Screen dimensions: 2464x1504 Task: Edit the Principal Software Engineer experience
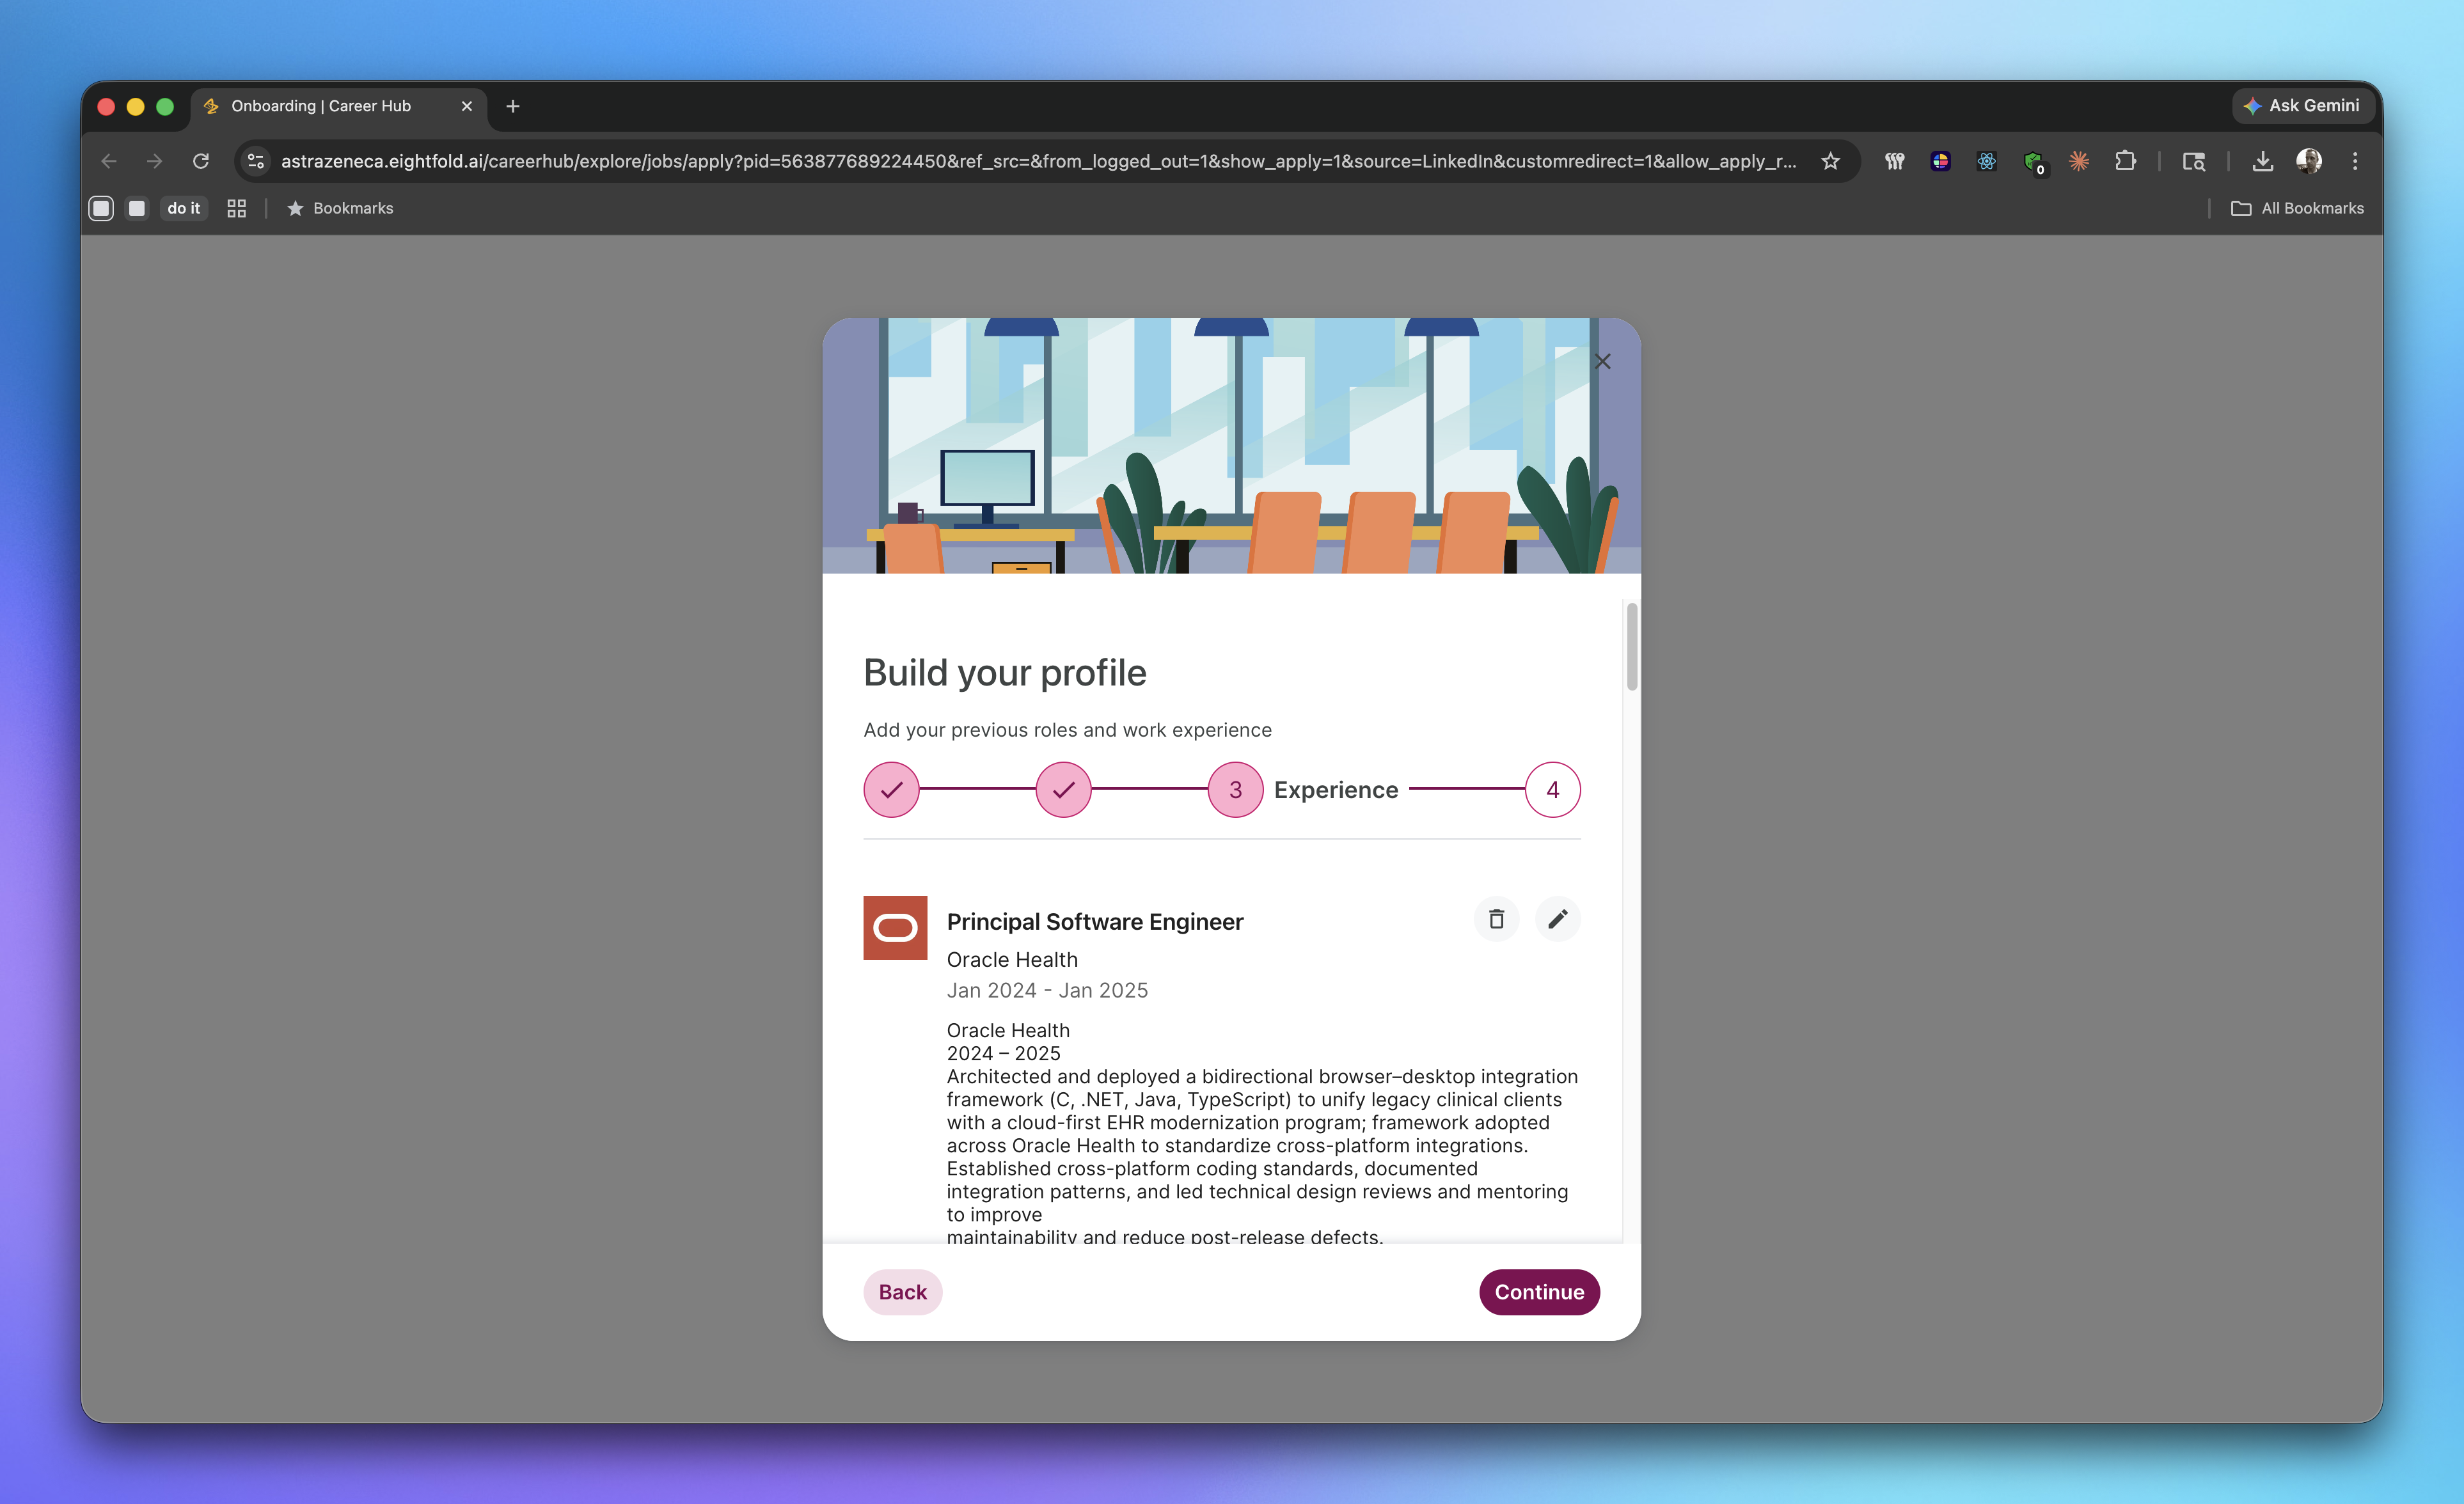[x=1557, y=919]
